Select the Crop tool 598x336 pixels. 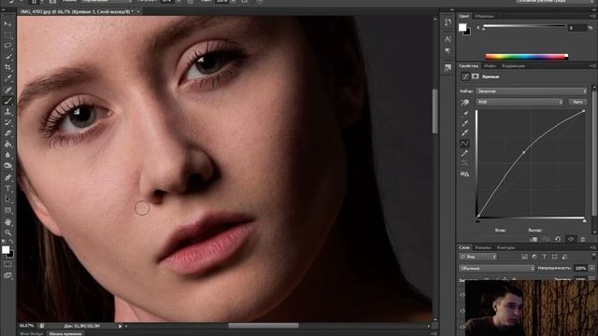[x=7, y=67]
